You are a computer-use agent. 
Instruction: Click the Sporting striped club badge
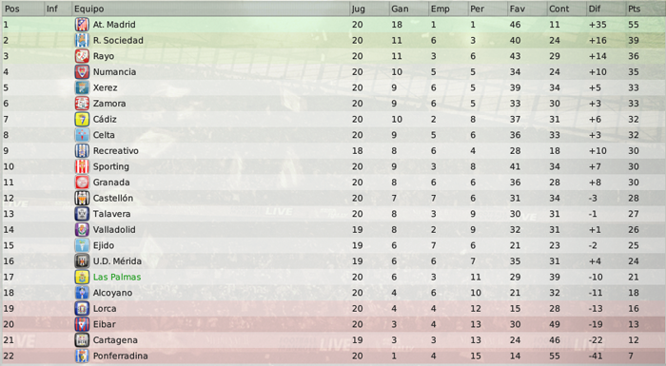82,166
